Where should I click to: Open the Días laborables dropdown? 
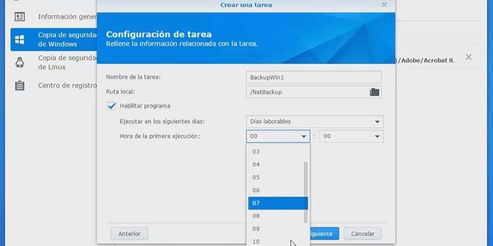click(314, 121)
